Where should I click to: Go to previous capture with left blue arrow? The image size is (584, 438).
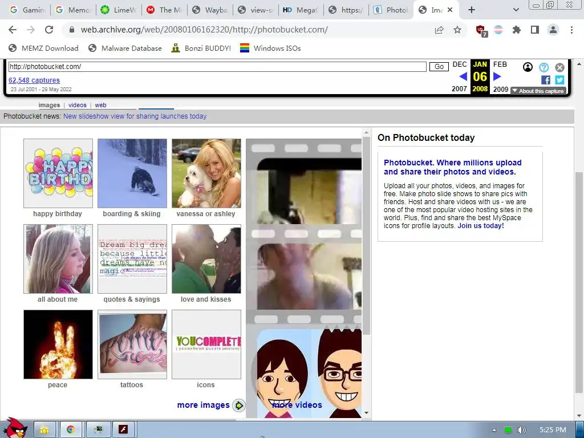pyautogui.click(x=463, y=76)
